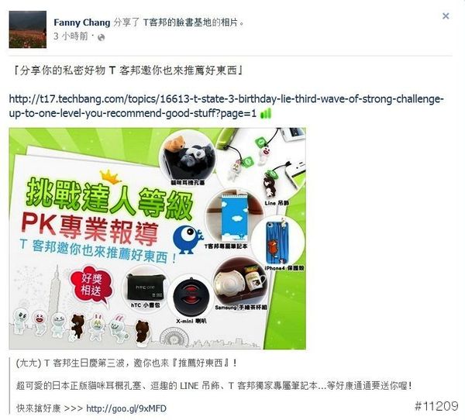Open the t17.techbang.com topic URL
The height and width of the screenshot is (420, 465).
(x=226, y=106)
